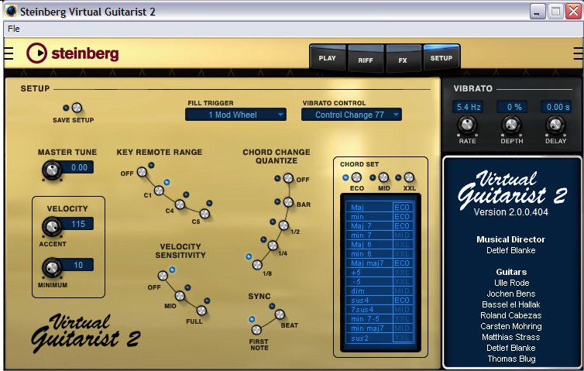Select the +5 chord row
584x371 pixels.
point(380,273)
